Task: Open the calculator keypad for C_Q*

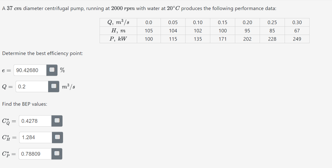Action: point(57,121)
